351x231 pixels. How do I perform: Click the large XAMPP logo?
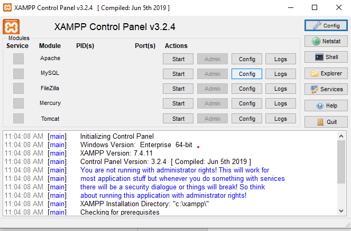(x=11, y=27)
